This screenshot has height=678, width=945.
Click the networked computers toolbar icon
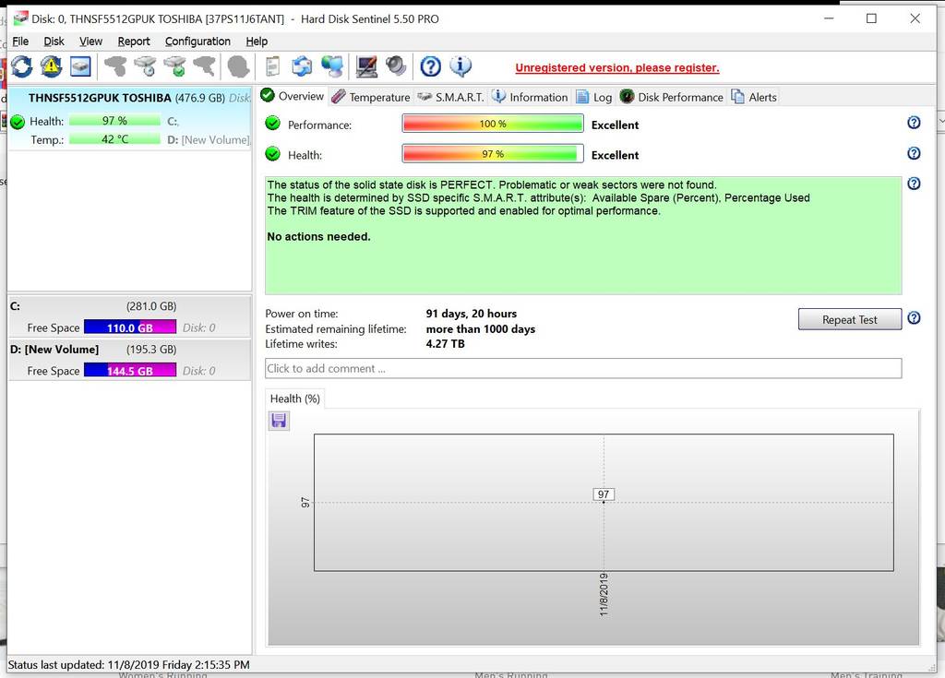331,66
